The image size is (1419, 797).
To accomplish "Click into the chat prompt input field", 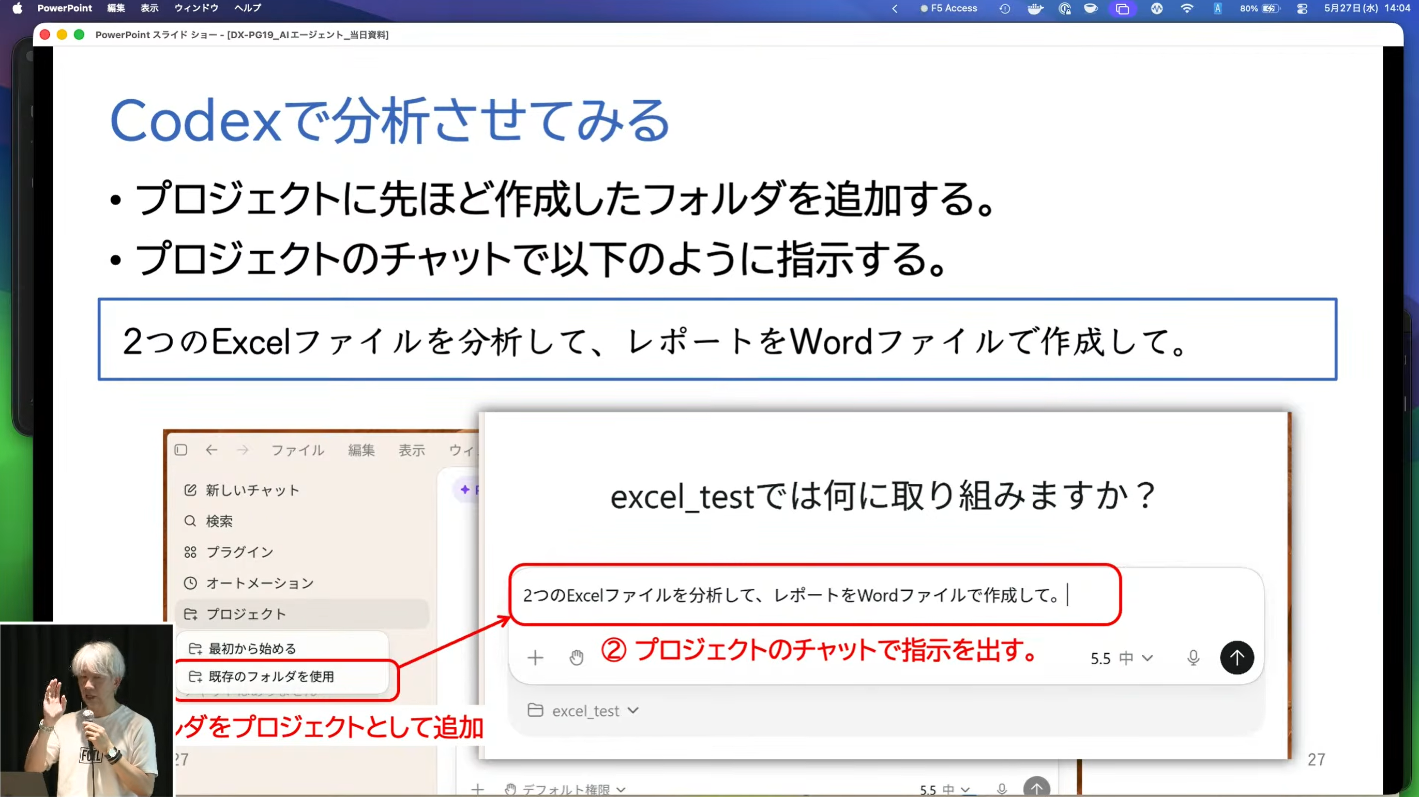I will [x=816, y=595].
